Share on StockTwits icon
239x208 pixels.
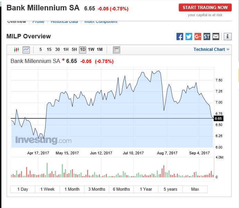[207, 37]
